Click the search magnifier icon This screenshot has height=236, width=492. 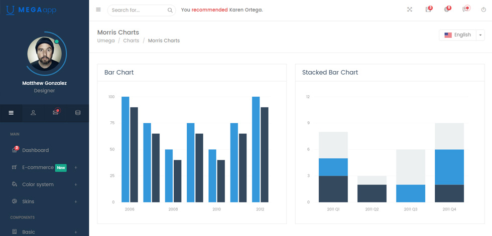point(170,10)
